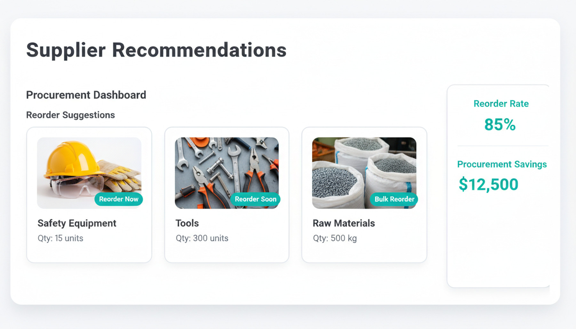Open the Tools item title
The height and width of the screenshot is (329, 576).
point(187,223)
